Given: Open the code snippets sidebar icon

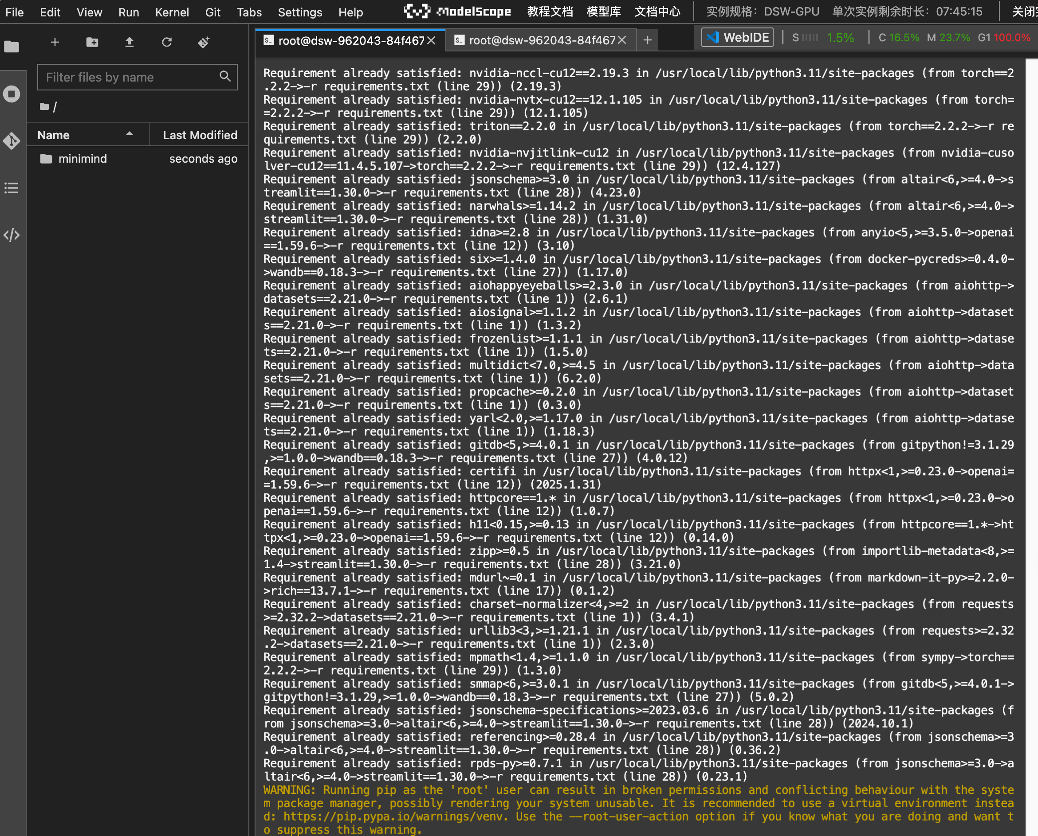Looking at the screenshot, I should pyautogui.click(x=12, y=235).
